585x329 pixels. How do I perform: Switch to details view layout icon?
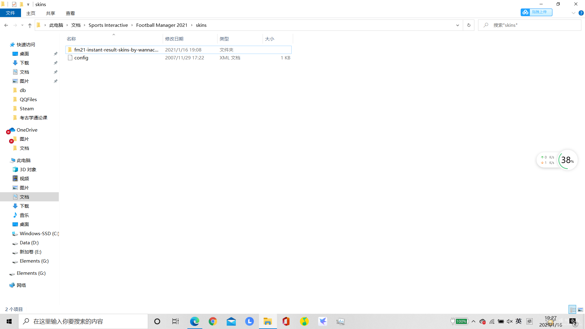[x=573, y=310]
